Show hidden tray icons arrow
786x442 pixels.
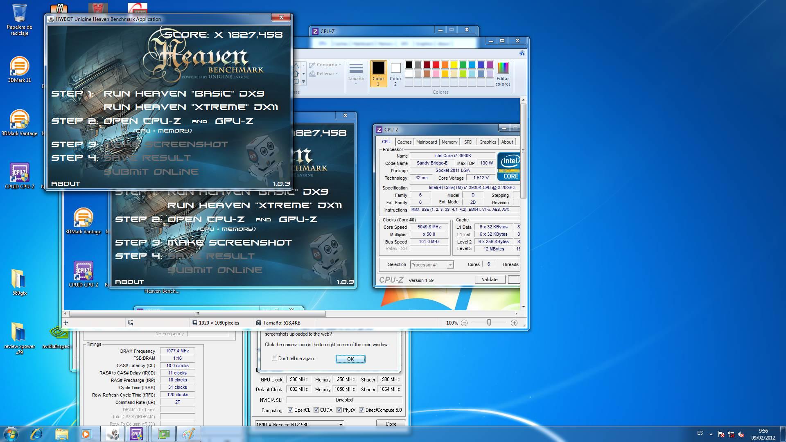pyautogui.click(x=711, y=434)
